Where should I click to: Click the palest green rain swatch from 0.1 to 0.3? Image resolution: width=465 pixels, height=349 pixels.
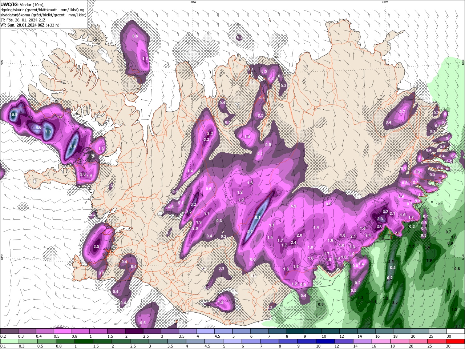(9, 341)
